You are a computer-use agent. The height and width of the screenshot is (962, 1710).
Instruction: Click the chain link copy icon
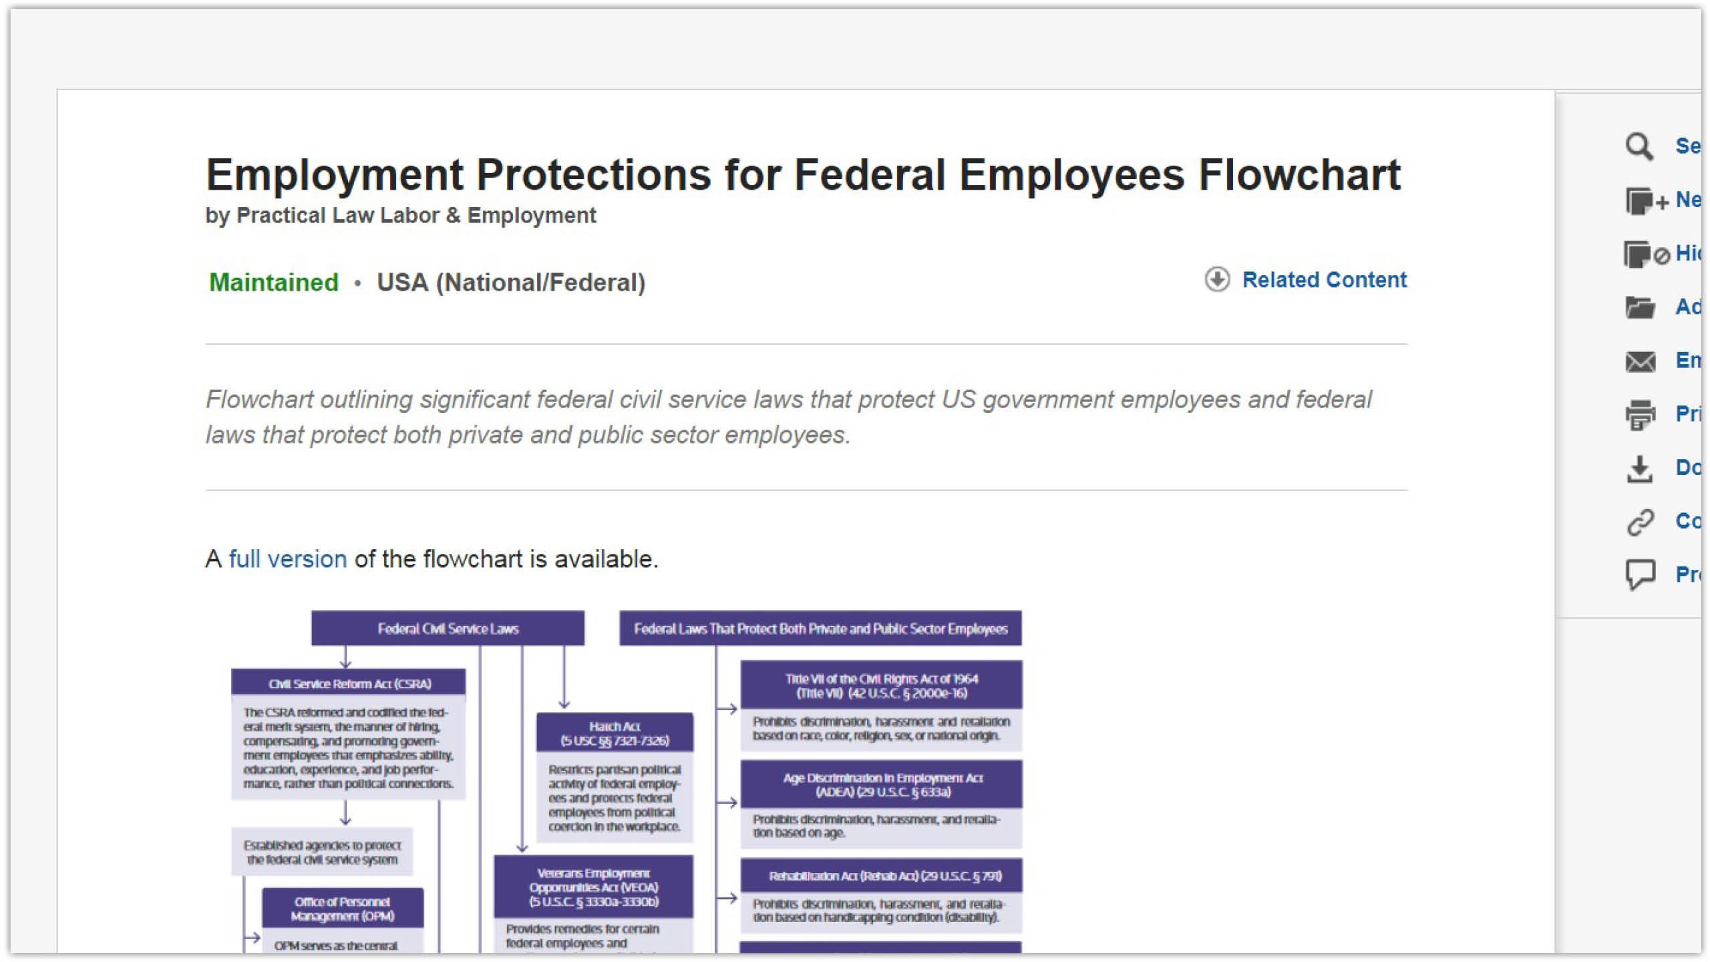(1640, 522)
